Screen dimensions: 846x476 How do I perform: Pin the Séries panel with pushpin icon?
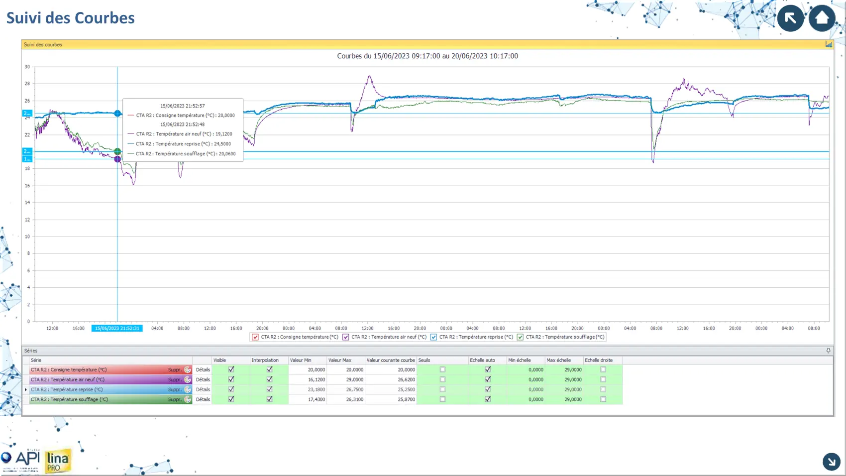[828, 351]
